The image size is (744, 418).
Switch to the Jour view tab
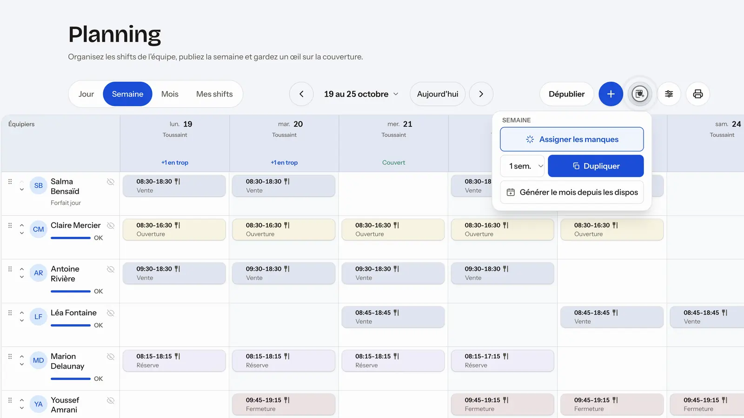(86, 94)
